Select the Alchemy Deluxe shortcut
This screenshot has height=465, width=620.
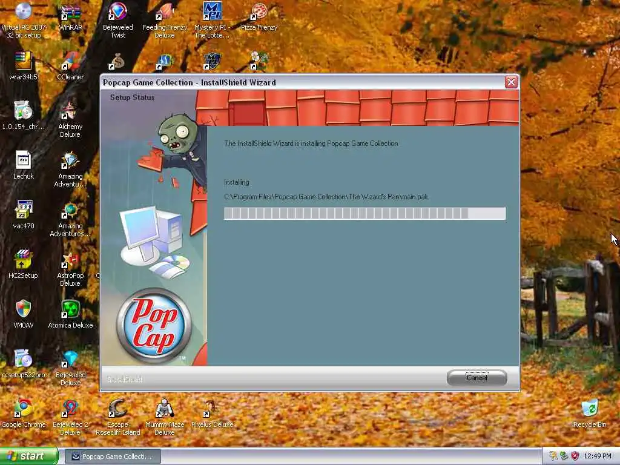pos(70,119)
